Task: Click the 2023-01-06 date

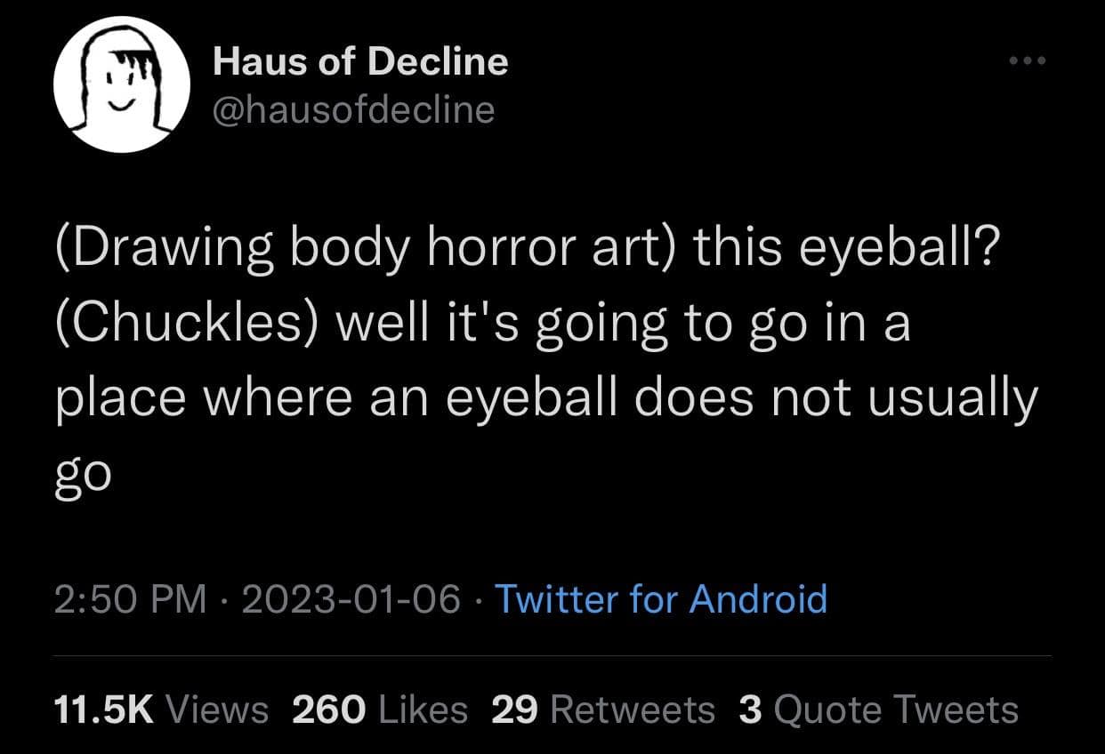Action: coord(351,598)
